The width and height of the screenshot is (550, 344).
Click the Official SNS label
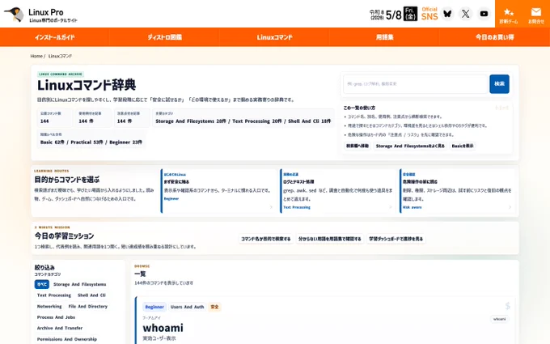coord(429,14)
